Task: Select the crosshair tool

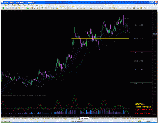Action: click(x=106, y=8)
